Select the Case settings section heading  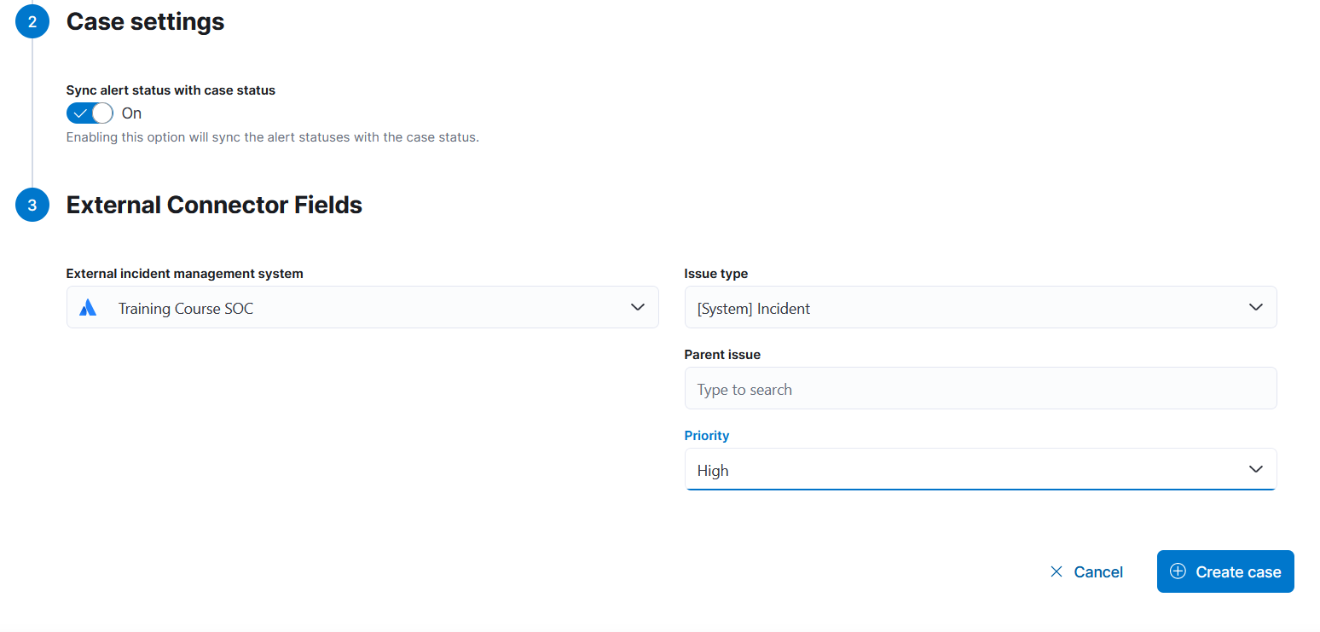point(145,21)
